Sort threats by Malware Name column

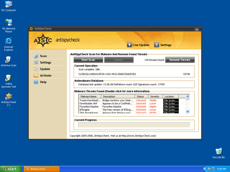coord(88,96)
